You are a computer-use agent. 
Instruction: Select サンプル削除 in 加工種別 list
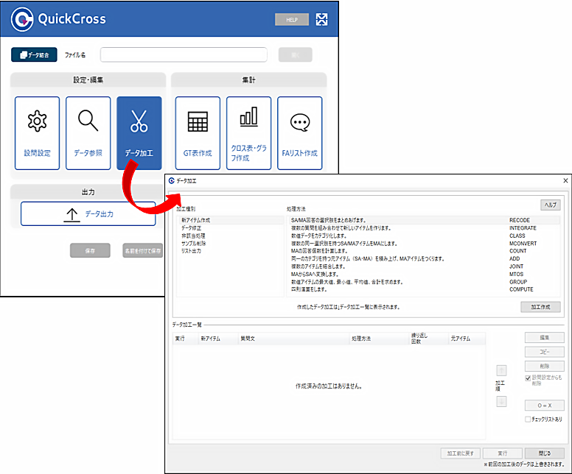tap(195, 243)
